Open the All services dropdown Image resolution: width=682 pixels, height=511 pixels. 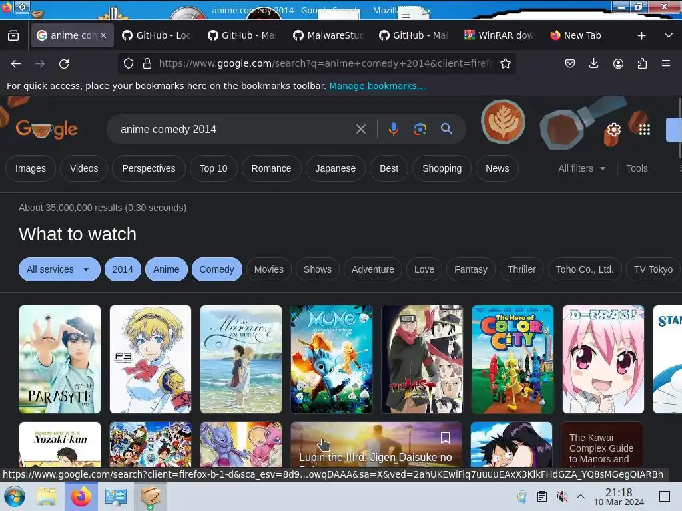point(59,269)
